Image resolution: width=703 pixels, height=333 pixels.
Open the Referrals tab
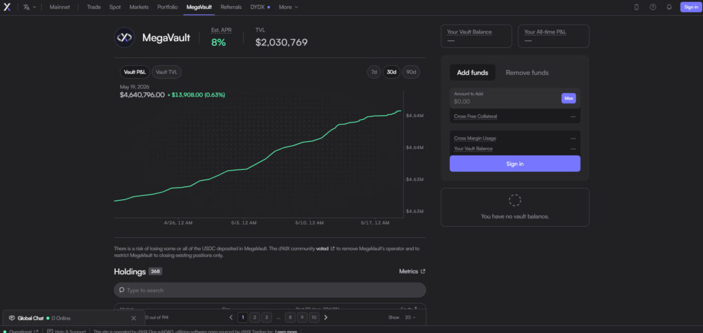click(231, 7)
